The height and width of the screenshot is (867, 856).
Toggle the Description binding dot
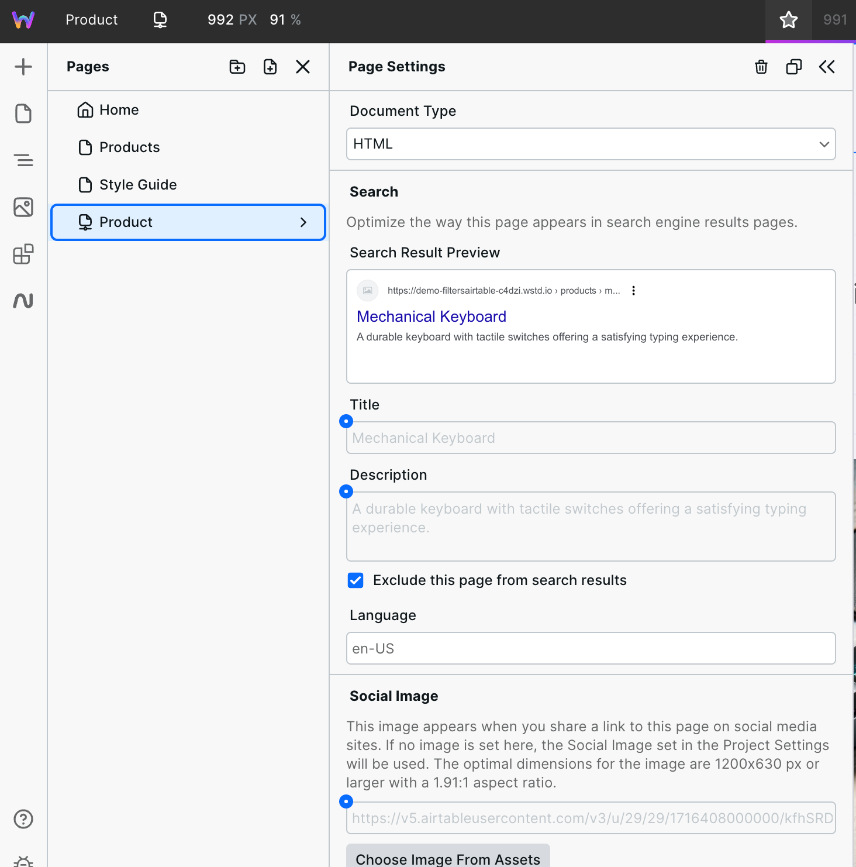coord(346,491)
